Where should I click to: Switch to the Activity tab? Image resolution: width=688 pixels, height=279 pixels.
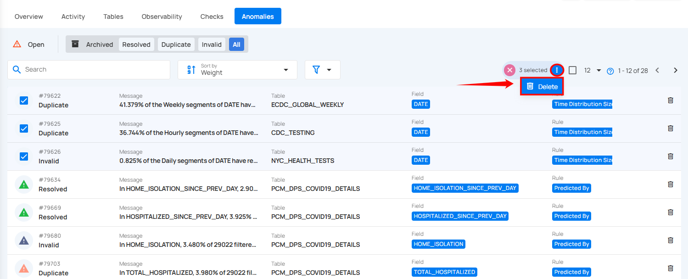pos(73,17)
